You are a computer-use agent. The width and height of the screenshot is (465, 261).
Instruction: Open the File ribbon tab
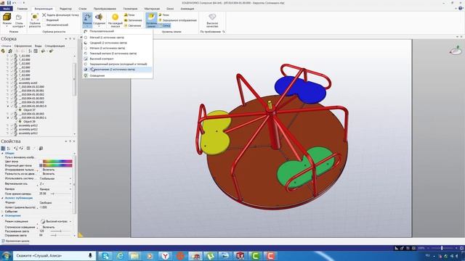point(7,9)
